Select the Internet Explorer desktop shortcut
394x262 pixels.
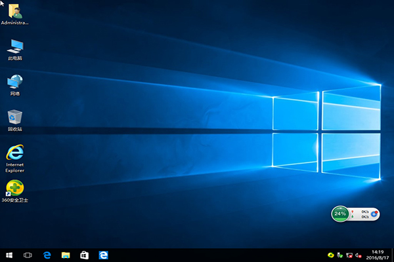click(x=14, y=153)
